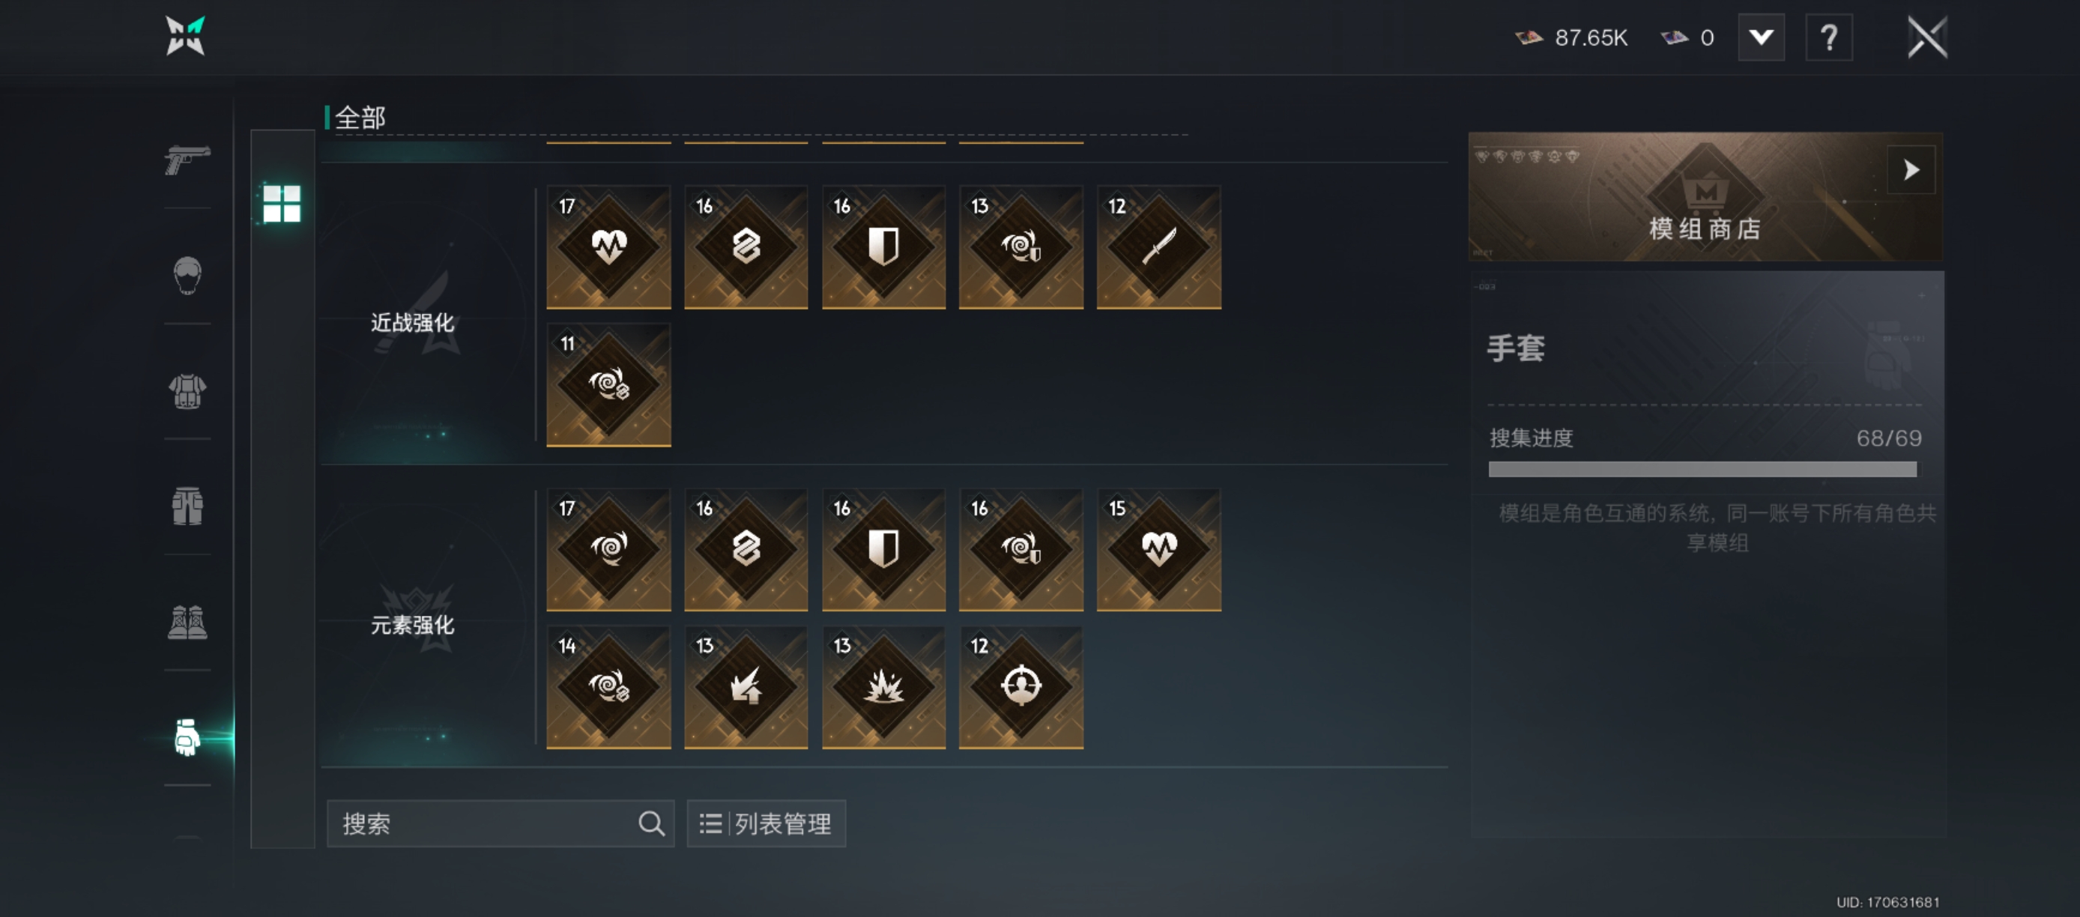2080x917 pixels.
Task: Select level 12 crosshair mod in 元素强化
Action: (x=1021, y=687)
